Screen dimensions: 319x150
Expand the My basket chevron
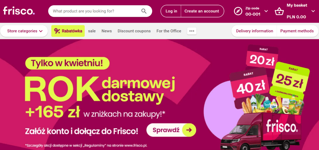pyautogui.click(x=313, y=11)
